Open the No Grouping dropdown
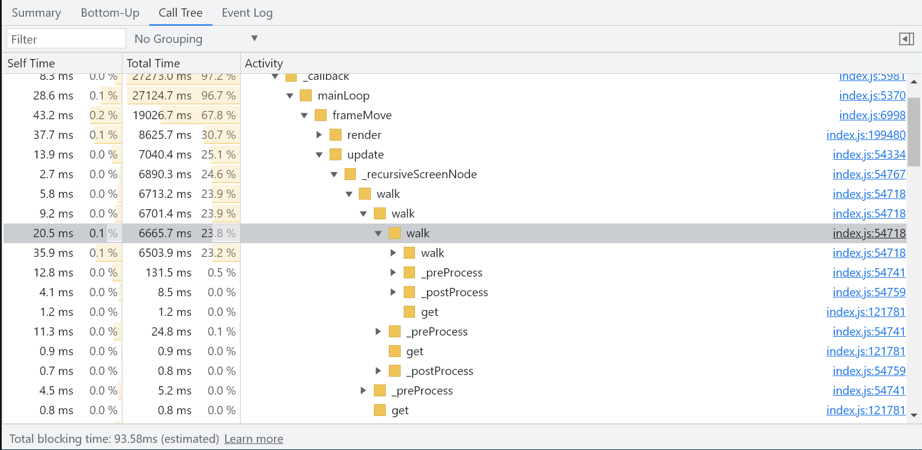 [196, 39]
